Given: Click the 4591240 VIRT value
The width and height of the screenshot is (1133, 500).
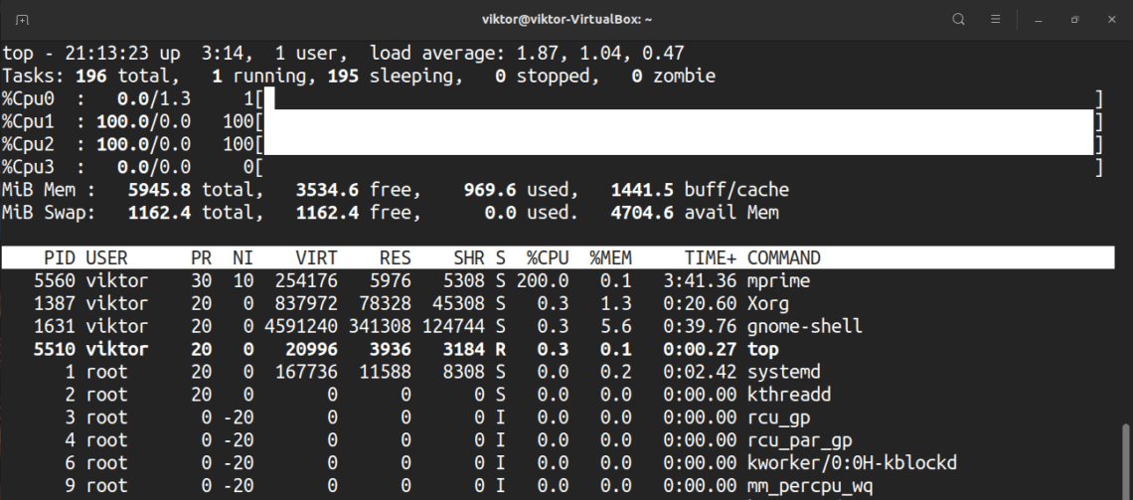Looking at the screenshot, I should coord(300,326).
